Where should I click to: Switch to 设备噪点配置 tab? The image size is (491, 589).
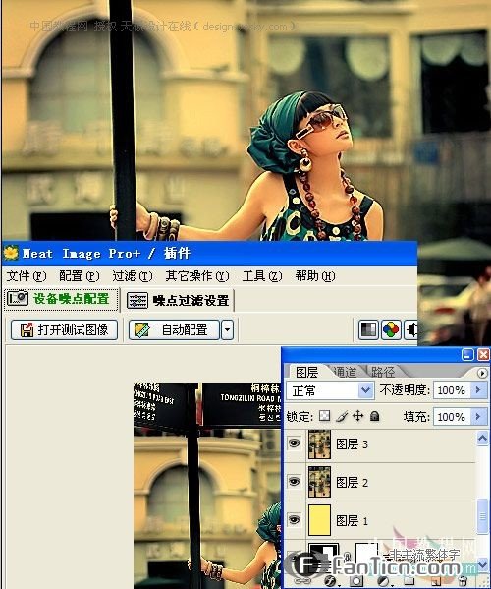[61, 299]
